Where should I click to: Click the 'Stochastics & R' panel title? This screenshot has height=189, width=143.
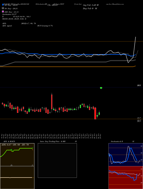117,141
